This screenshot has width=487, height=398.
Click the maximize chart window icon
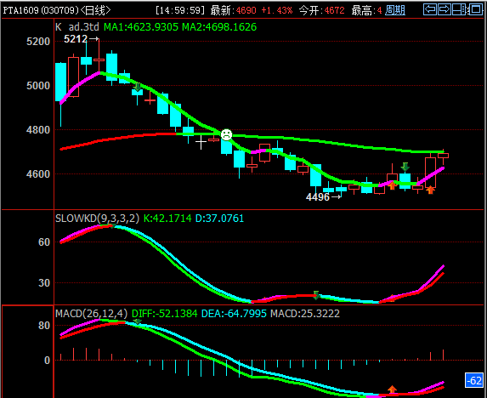point(475,9)
